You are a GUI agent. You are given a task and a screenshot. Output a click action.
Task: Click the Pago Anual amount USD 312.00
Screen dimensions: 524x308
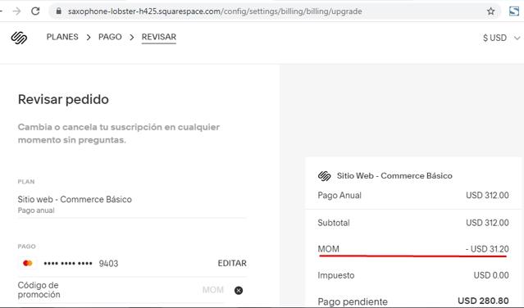(487, 195)
